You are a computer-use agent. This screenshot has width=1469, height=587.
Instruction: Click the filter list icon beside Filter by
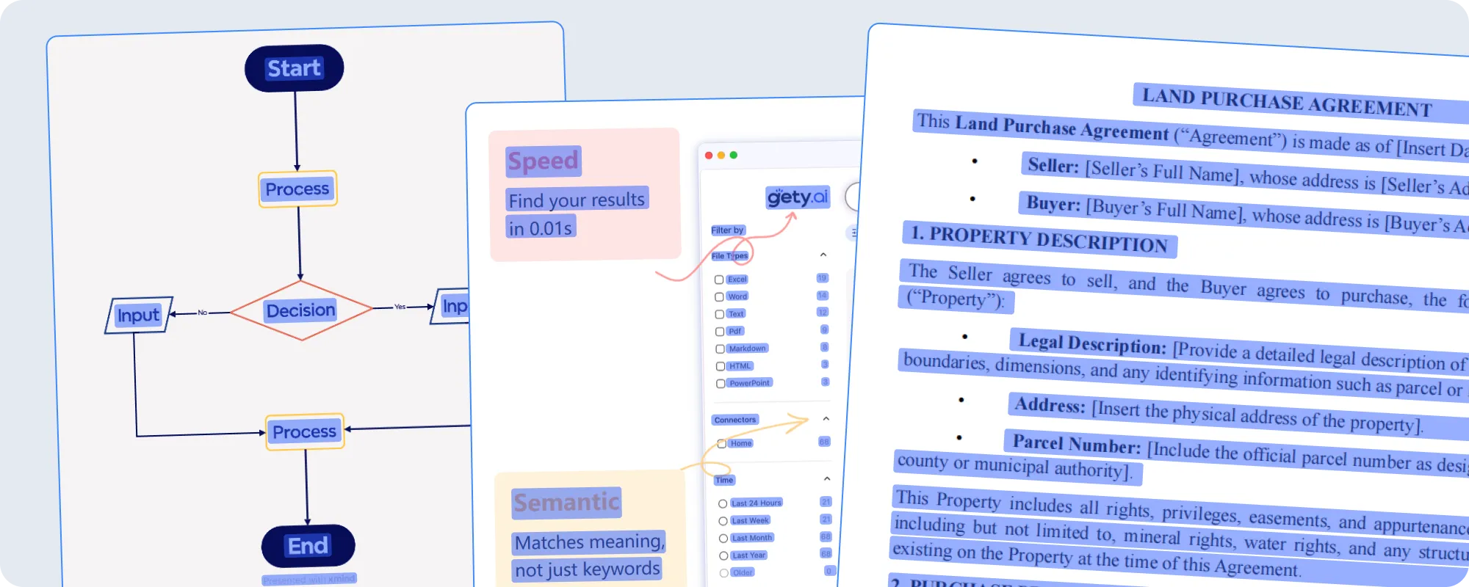coord(853,233)
